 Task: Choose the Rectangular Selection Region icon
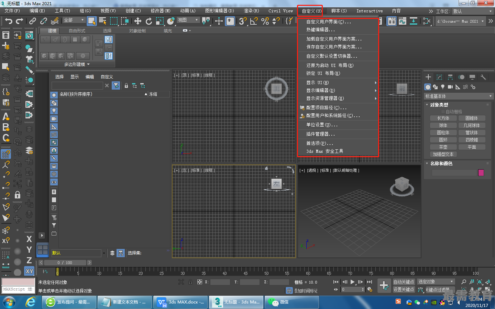[113, 21]
